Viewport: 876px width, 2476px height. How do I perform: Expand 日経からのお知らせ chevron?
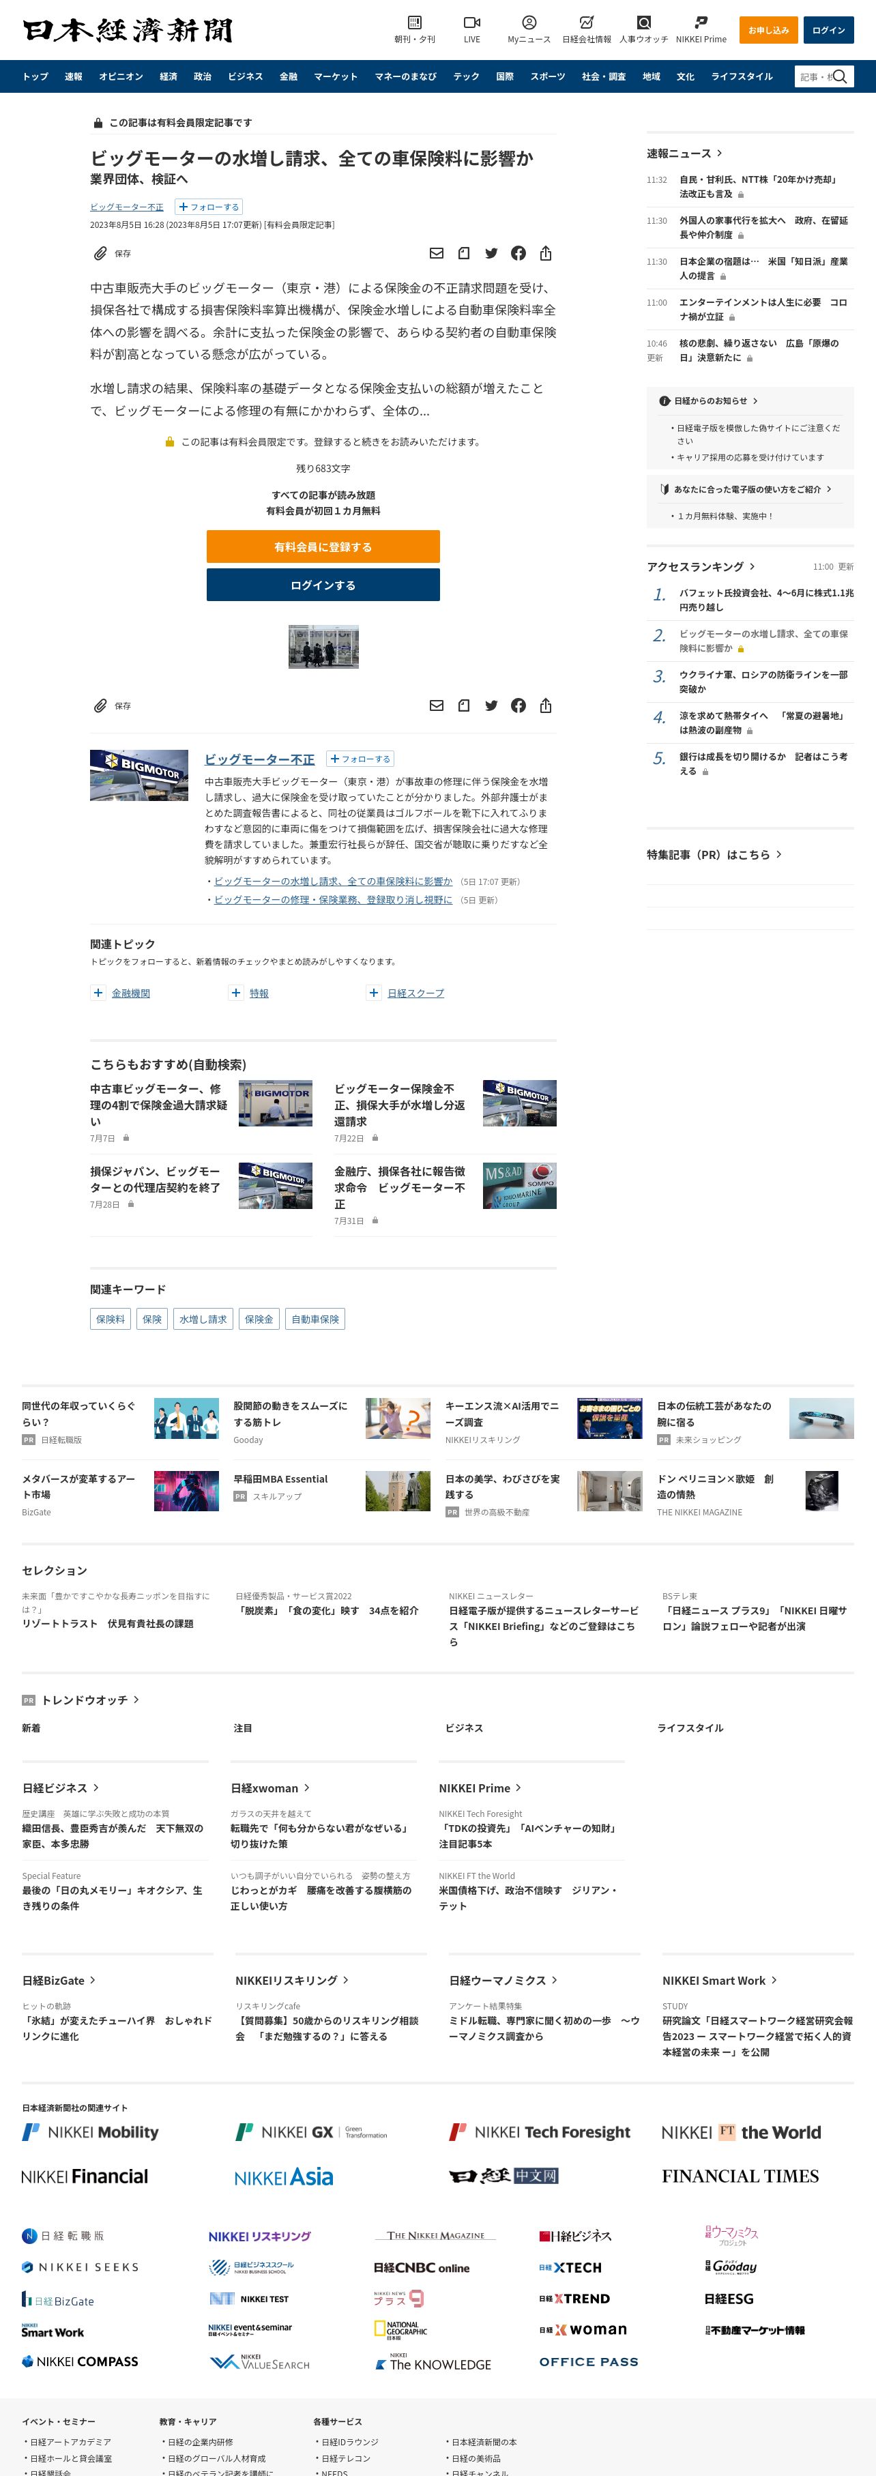[x=755, y=400]
